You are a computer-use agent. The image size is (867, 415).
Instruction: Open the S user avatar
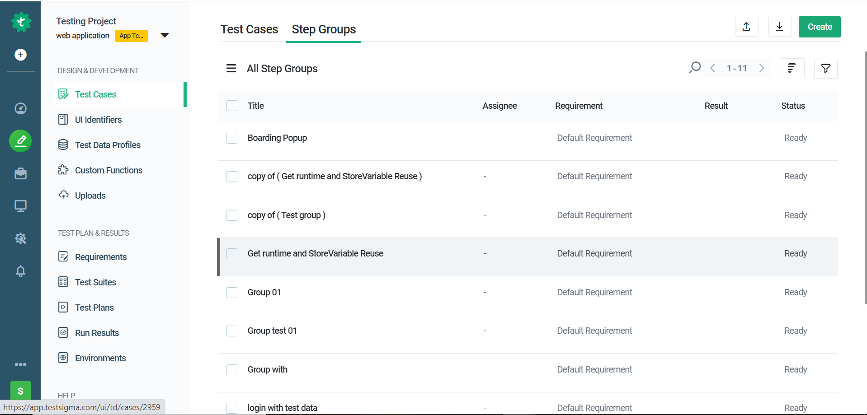[20, 391]
